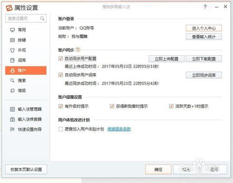Open the 阅读服务条款 link
The width and height of the screenshot is (233, 183).
[x=119, y=129]
